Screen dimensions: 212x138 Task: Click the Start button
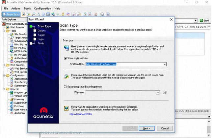[204, 20]
